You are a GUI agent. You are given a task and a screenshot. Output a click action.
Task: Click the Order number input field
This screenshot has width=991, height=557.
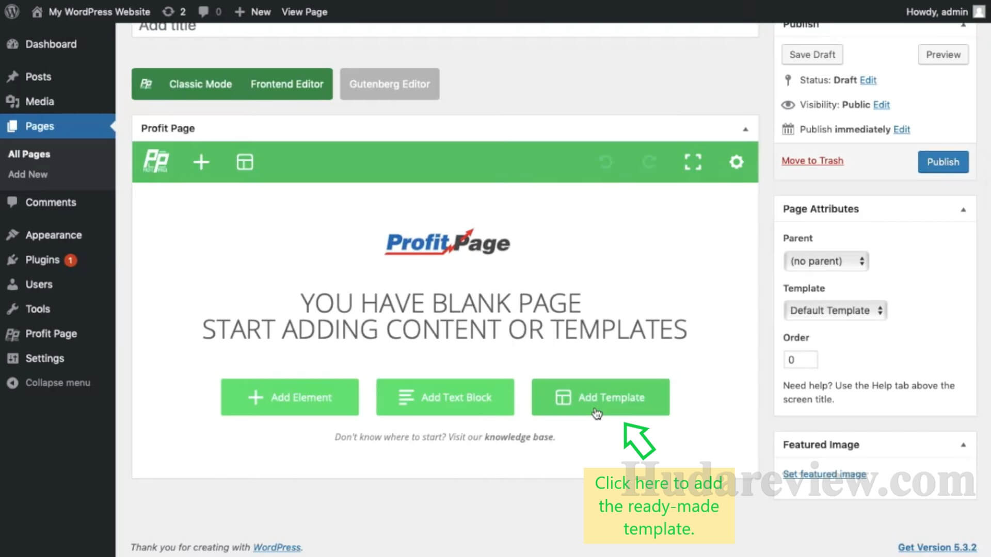click(x=801, y=359)
